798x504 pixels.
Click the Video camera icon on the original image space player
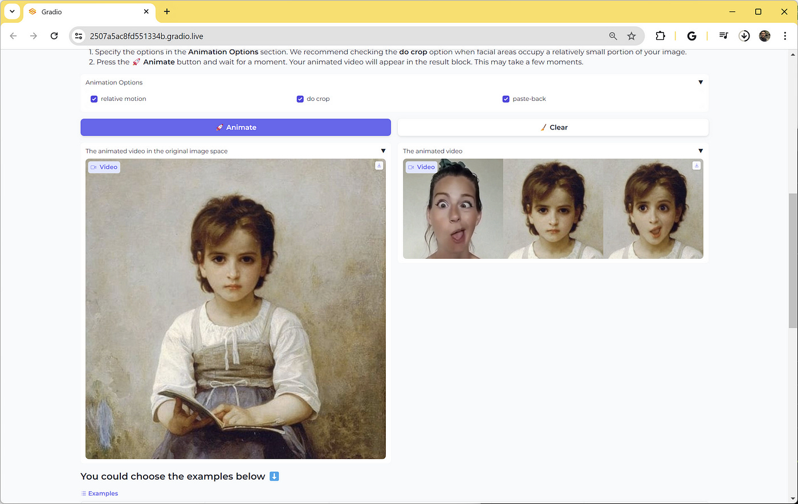click(x=92, y=166)
